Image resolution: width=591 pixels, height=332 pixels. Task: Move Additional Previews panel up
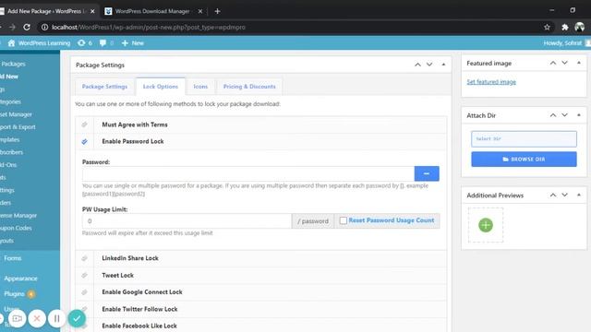(x=553, y=195)
